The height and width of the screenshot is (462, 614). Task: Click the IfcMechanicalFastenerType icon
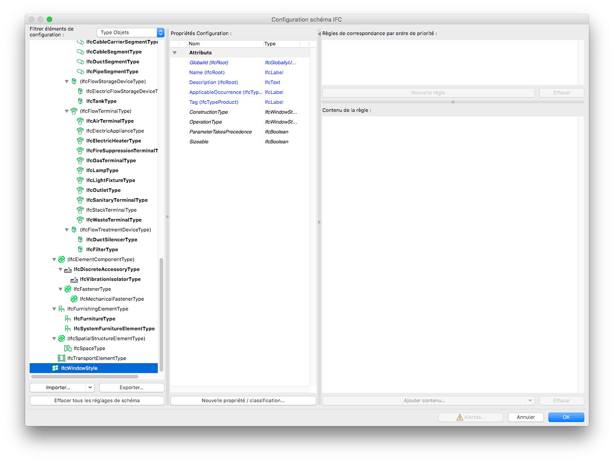click(x=74, y=299)
